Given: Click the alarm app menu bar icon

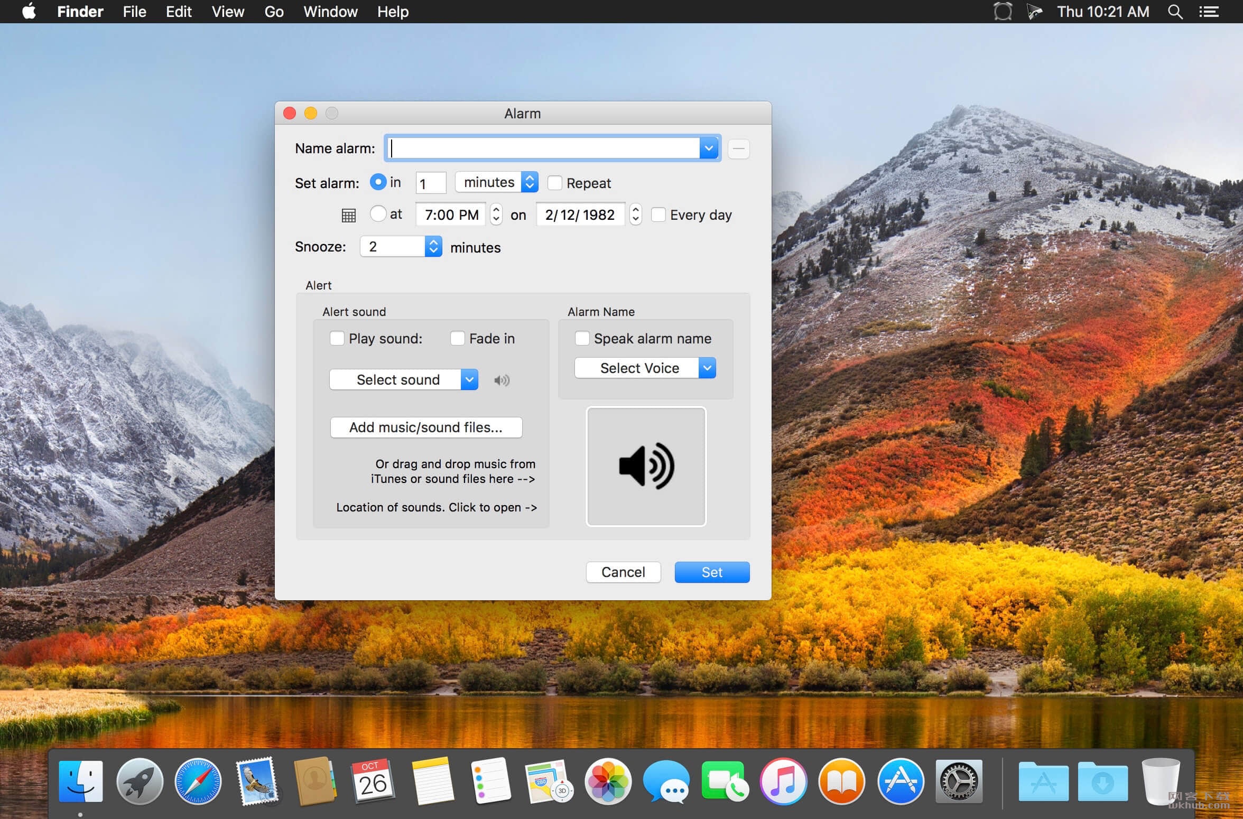Looking at the screenshot, I should coord(1003,12).
